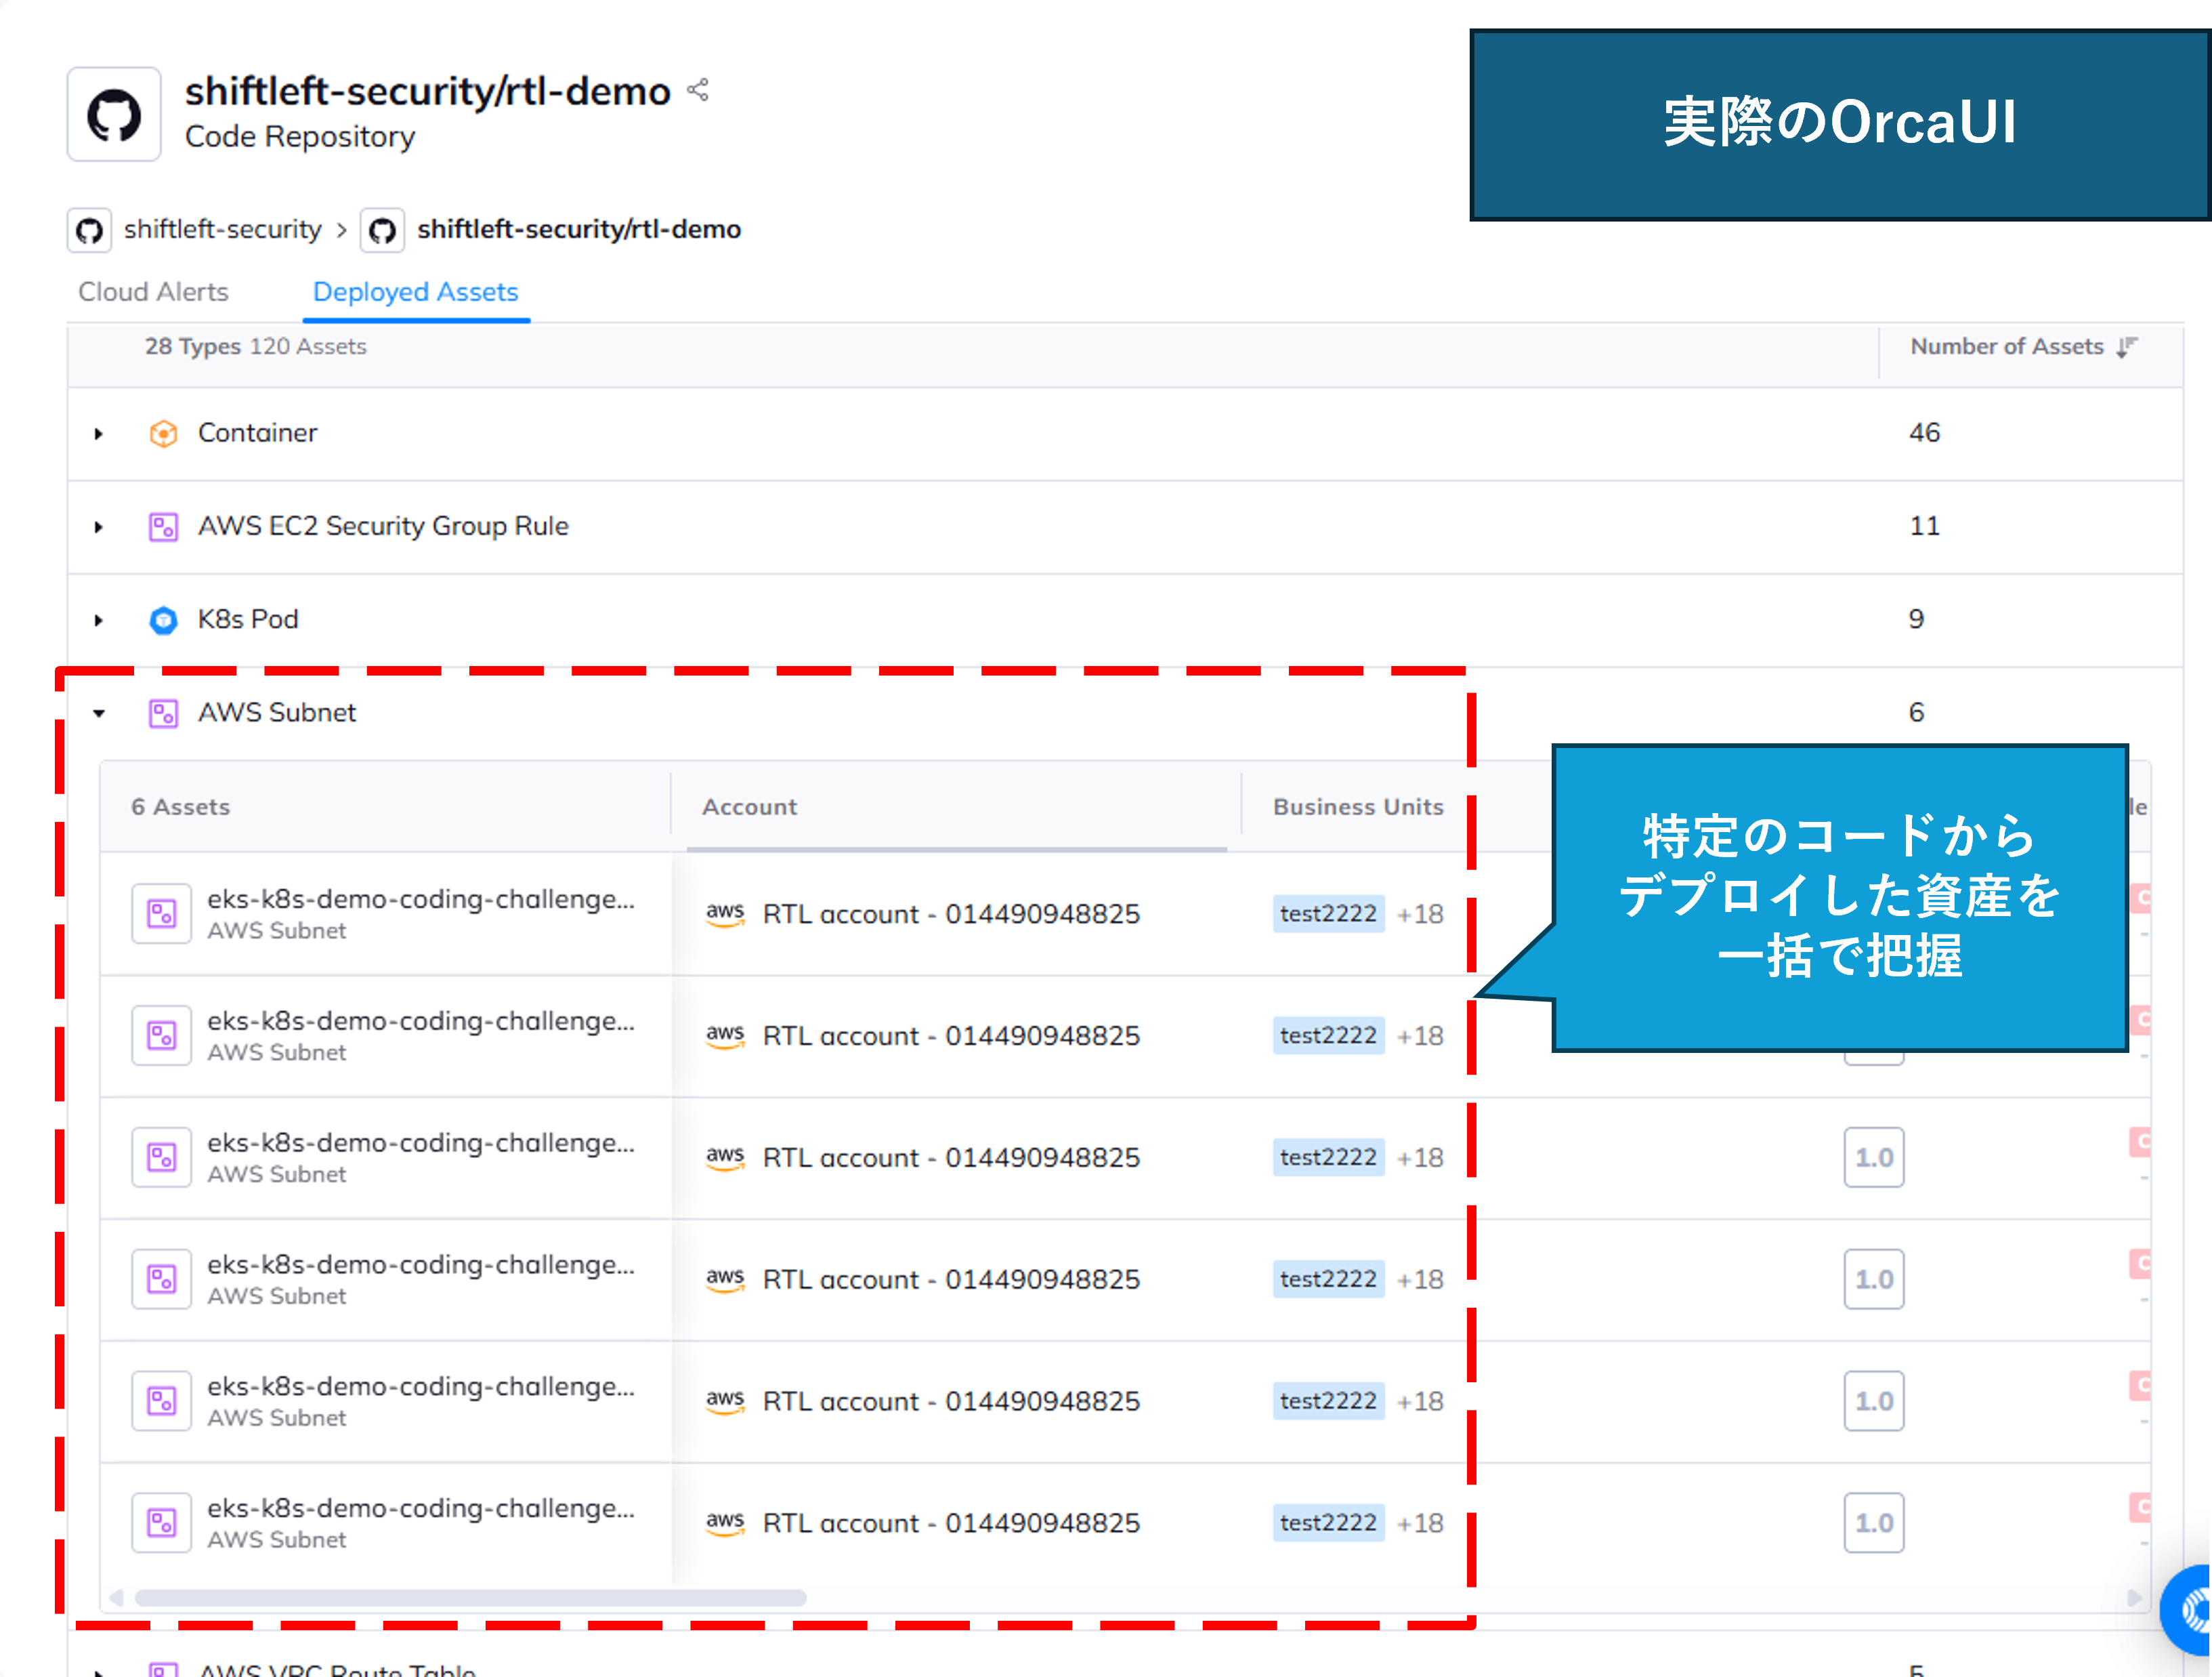
Task: Click the Account column header
Action: point(749,806)
